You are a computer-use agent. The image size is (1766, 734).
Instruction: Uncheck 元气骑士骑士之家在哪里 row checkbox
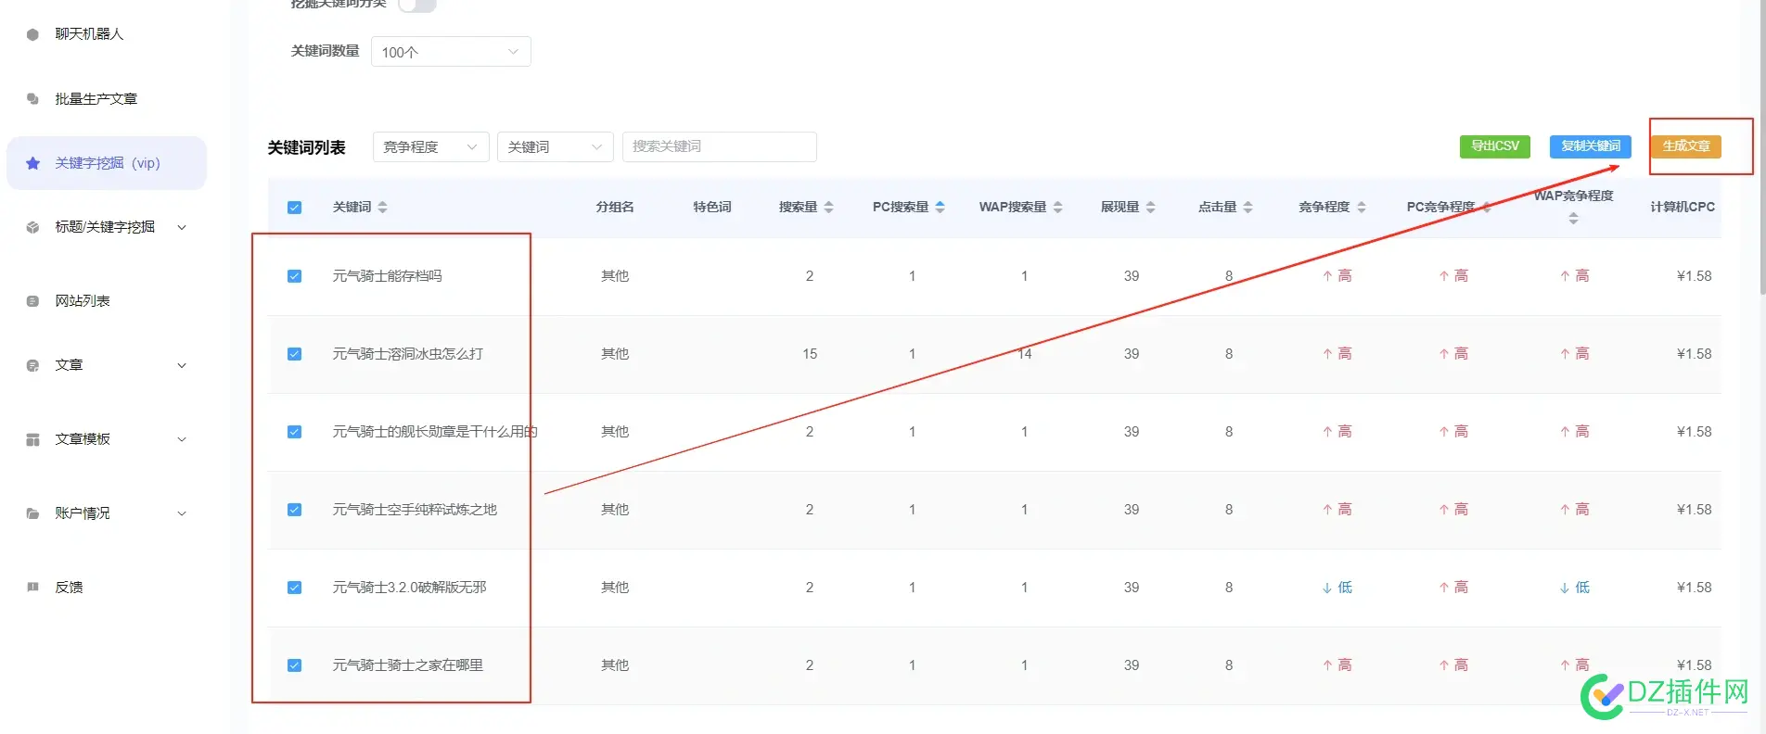(294, 665)
